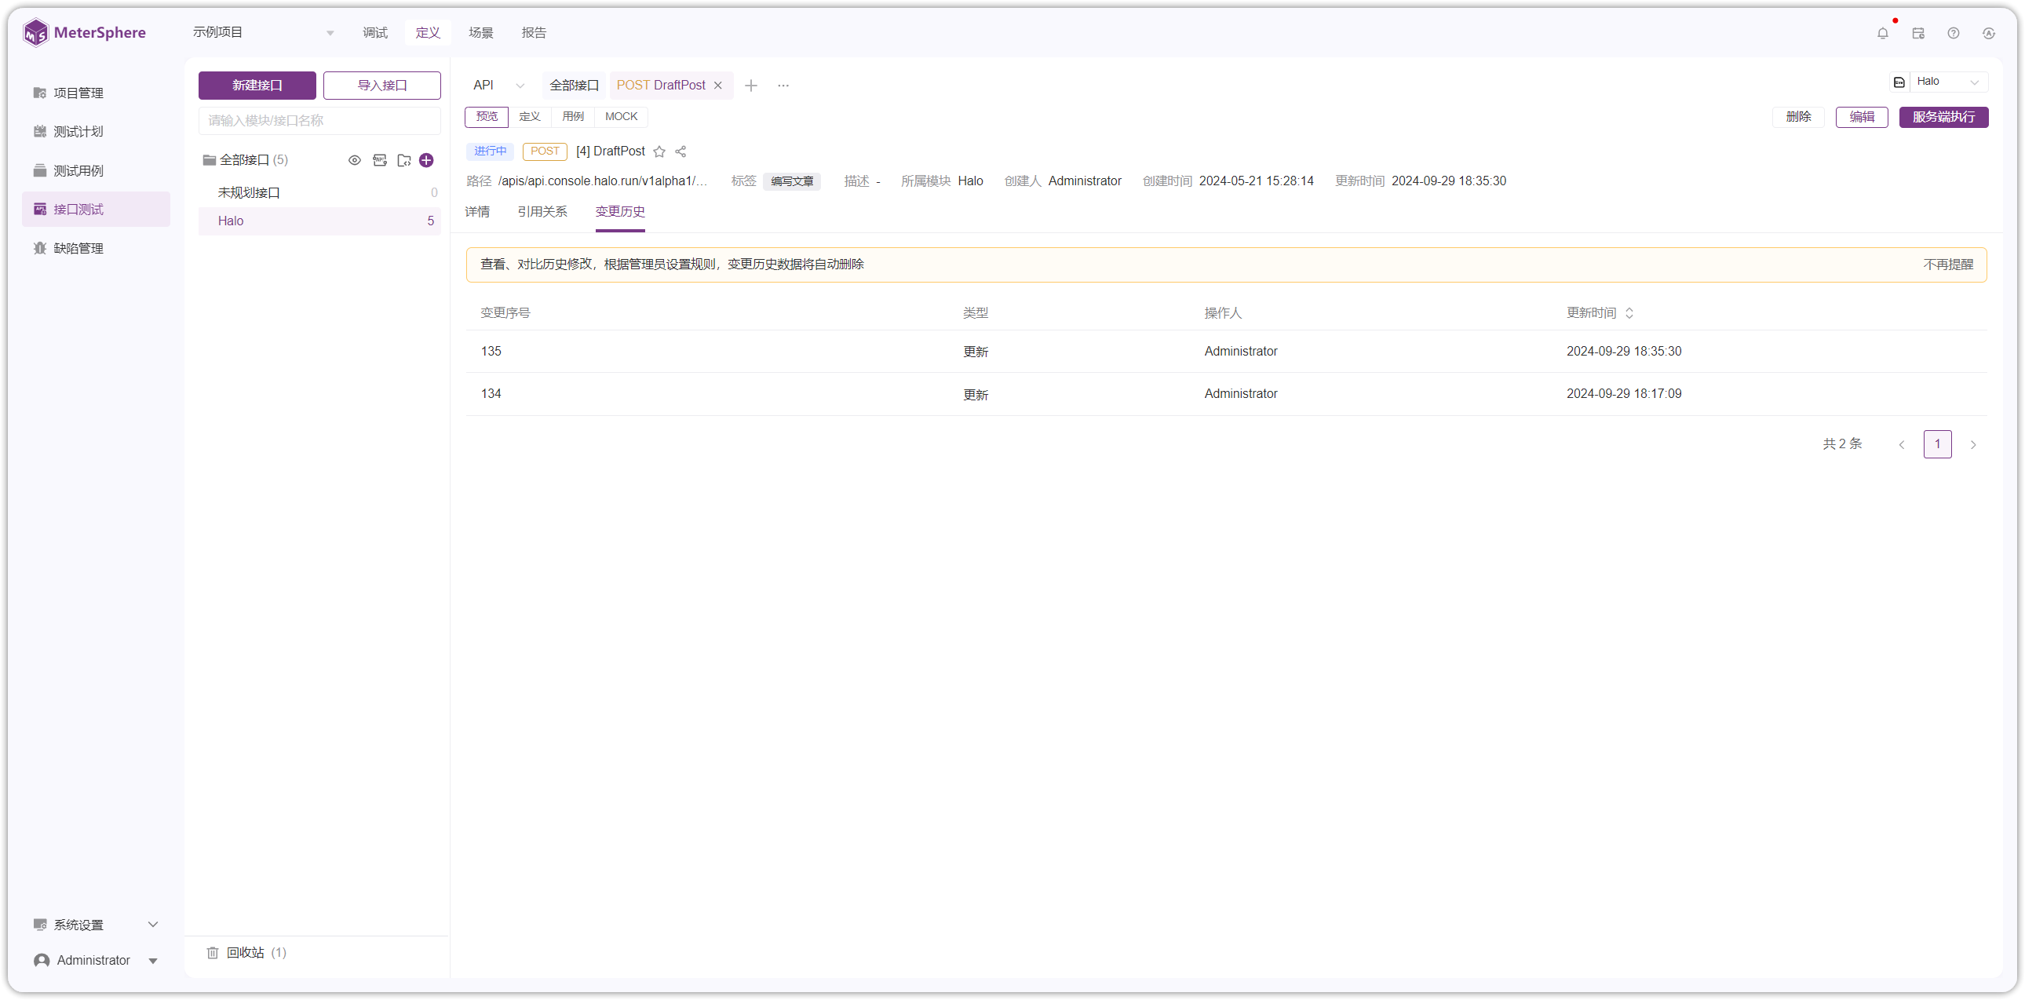Close the POST DraftPost tab

pyautogui.click(x=717, y=86)
